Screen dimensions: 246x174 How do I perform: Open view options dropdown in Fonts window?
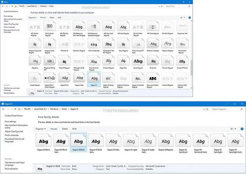coord(184,17)
